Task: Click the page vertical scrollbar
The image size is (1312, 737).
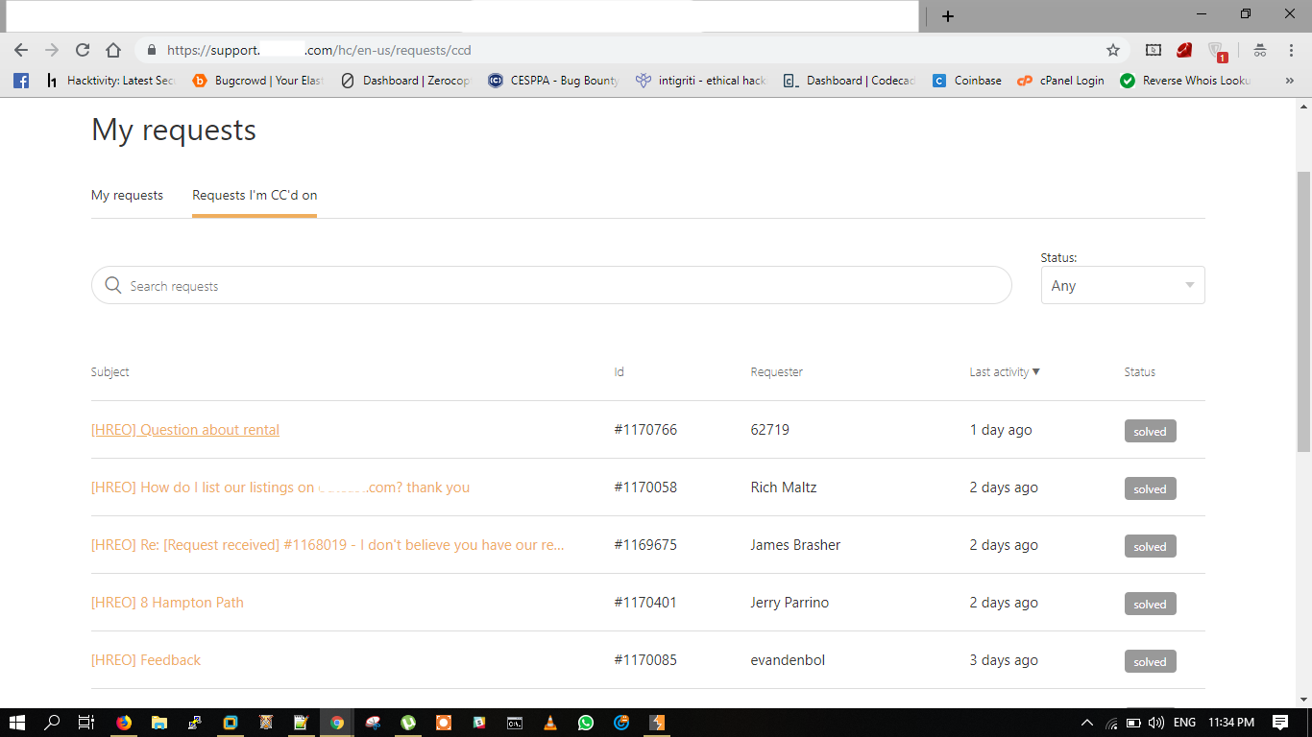Action: (x=1303, y=312)
